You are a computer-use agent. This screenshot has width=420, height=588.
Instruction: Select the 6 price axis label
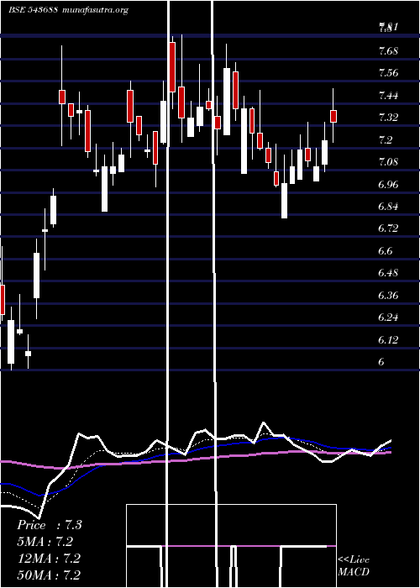(381, 362)
